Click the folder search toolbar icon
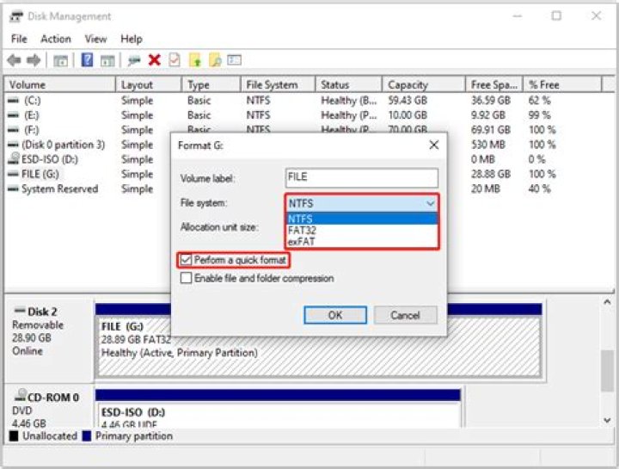The height and width of the screenshot is (469, 619). 215,60
